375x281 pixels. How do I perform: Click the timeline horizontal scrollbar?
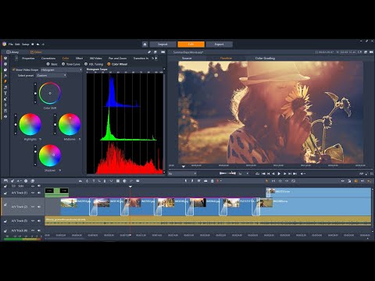(x=65, y=238)
